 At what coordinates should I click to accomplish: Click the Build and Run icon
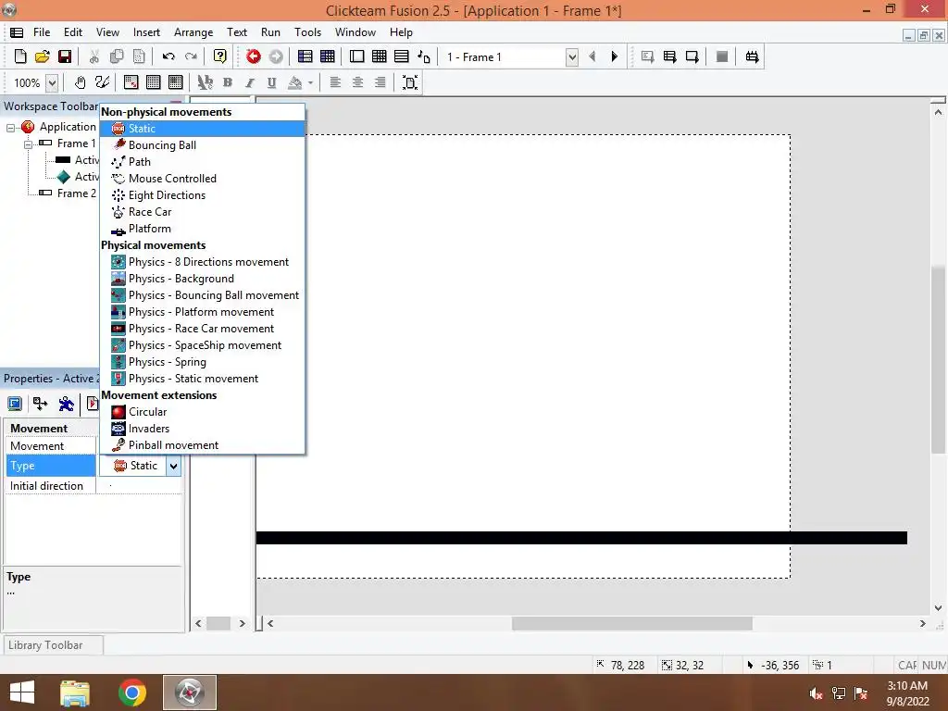(752, 56)
